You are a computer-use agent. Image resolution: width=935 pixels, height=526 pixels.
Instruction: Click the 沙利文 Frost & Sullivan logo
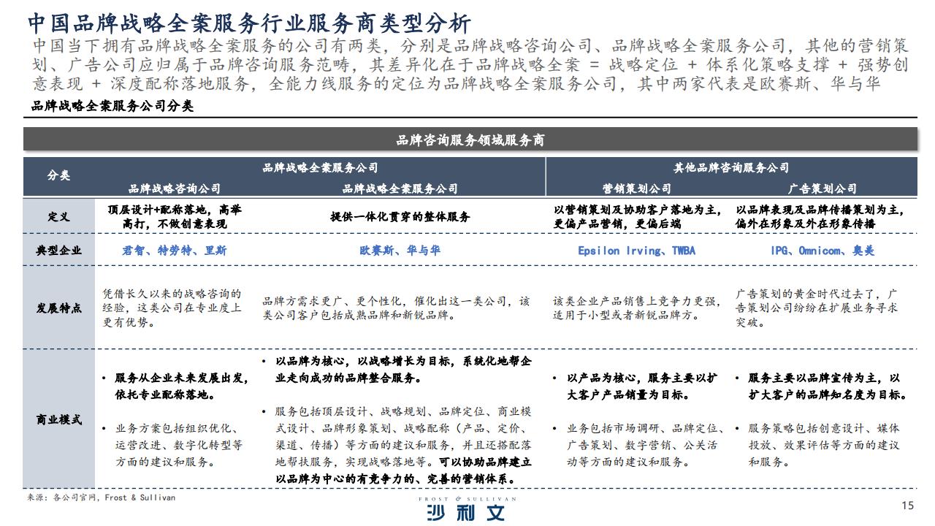(x=467, y=509)
